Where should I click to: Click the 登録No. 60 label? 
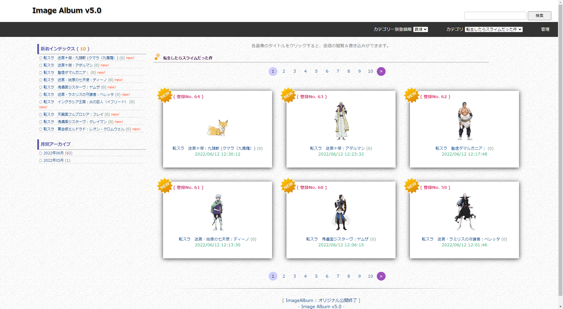click(x=312, y=187)
